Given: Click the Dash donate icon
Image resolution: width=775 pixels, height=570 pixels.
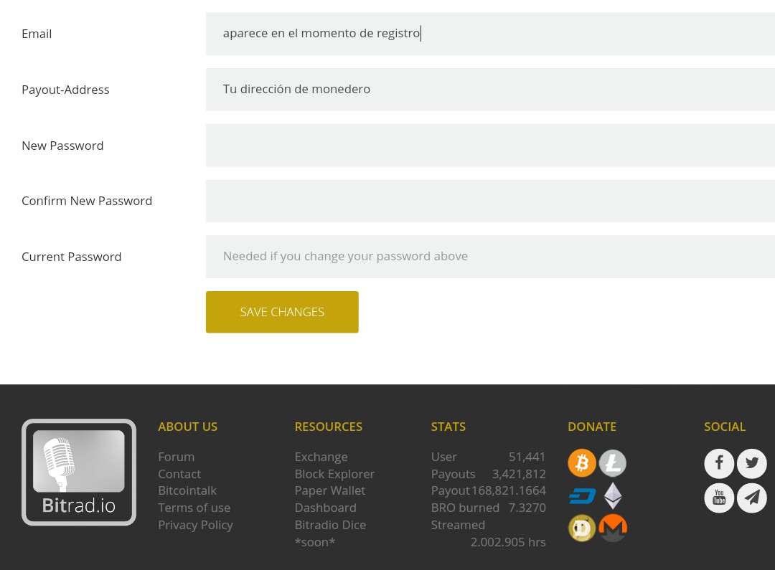Looking at the screenshot, I should tap(582, 496).
